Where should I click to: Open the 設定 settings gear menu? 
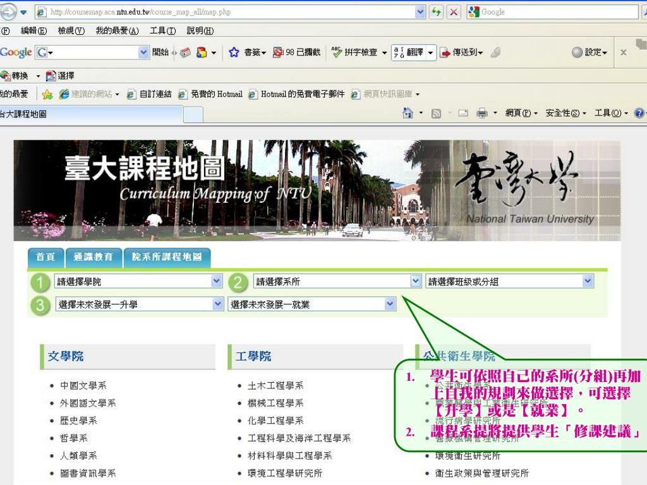click(590, 52)
